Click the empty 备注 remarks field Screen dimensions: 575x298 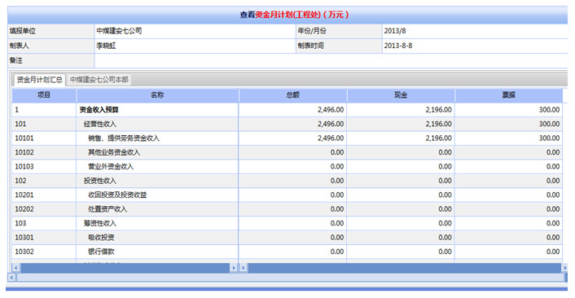pyautogui.click(x=331, y=60)
